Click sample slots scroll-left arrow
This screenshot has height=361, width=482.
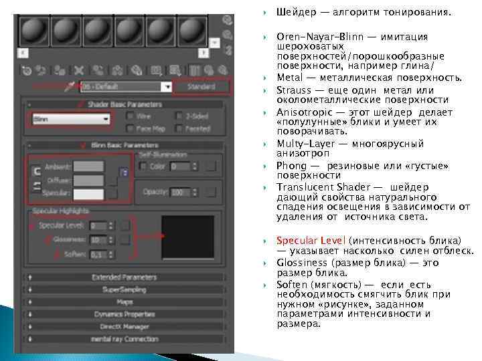pos(23,53)
